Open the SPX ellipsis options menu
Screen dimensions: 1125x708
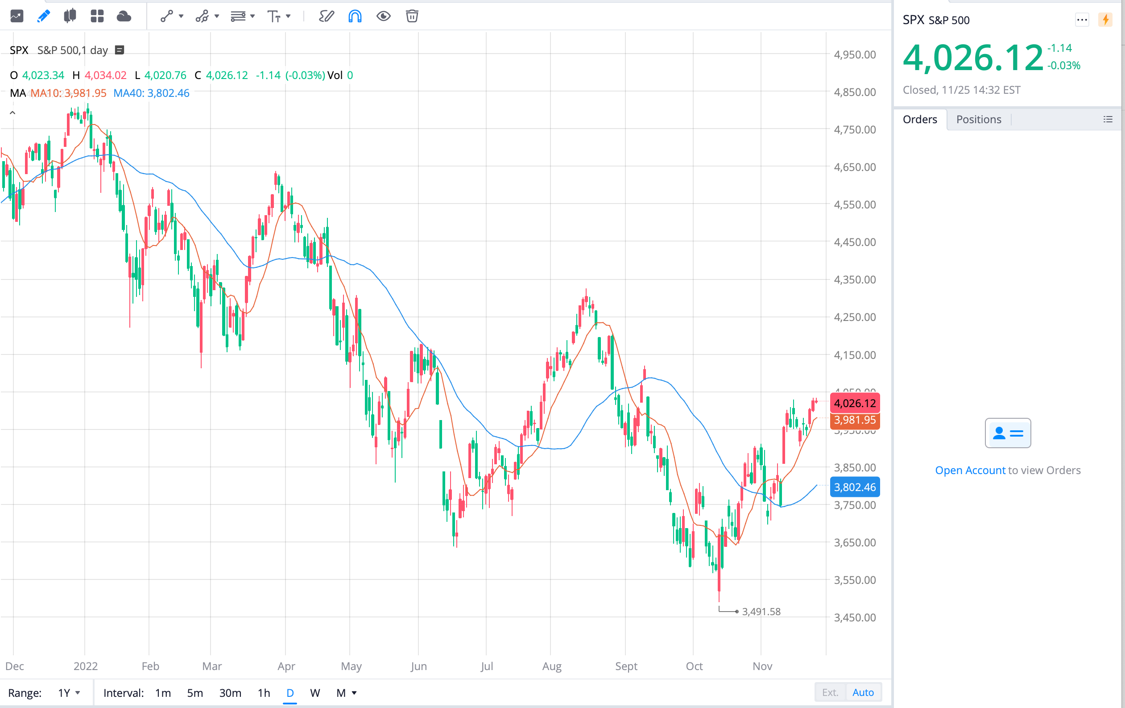pos(1082,20)
